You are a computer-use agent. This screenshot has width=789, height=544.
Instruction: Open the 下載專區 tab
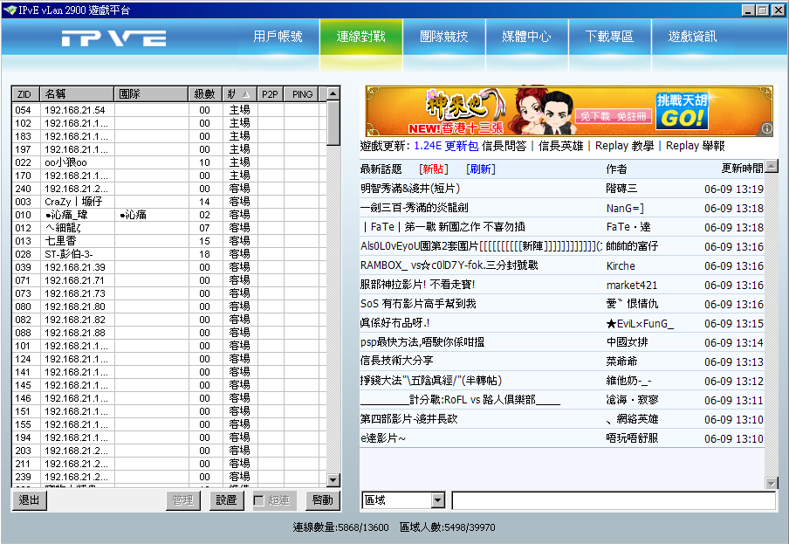coord(609,37)
